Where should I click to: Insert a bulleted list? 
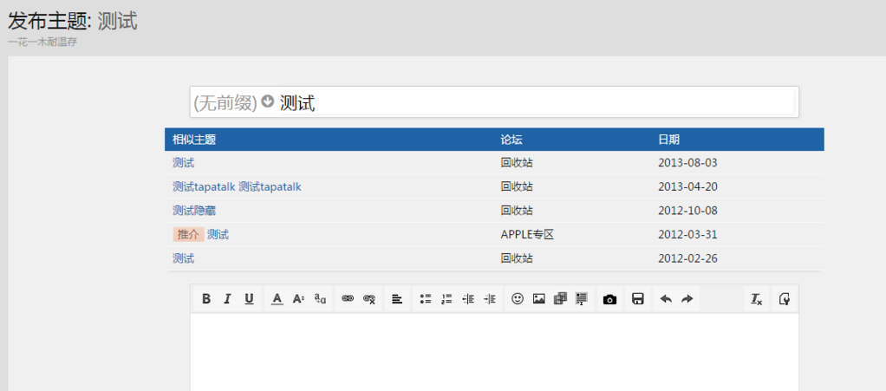coord(426,299)
